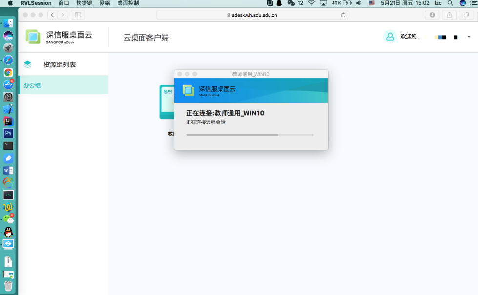Launch Google Chrome from the dock
Screen dimensions: 478x295
point(8,72)
